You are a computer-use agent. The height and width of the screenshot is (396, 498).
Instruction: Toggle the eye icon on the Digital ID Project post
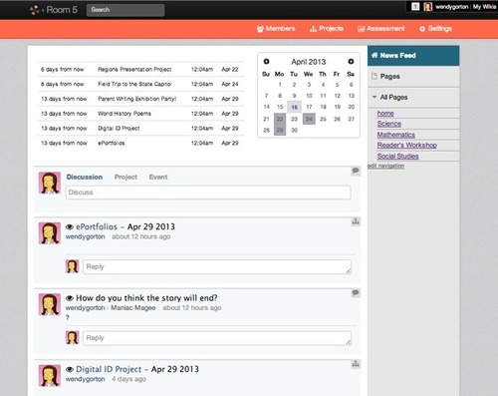pyautogui.click(x=70, y=369)
